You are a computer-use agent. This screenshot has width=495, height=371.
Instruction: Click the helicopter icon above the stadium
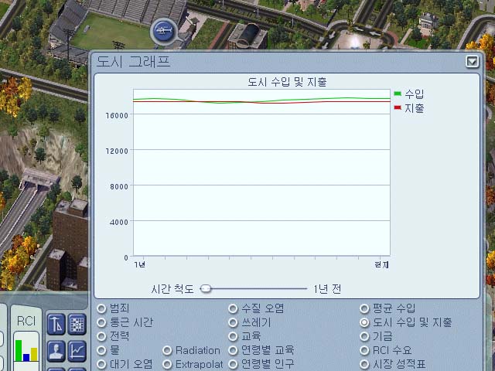pos(163,31)
